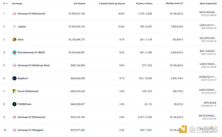Sort by Most Traded Pair column header
The width and height of the screenshot is (222, 137).
[x=208, y=4]
